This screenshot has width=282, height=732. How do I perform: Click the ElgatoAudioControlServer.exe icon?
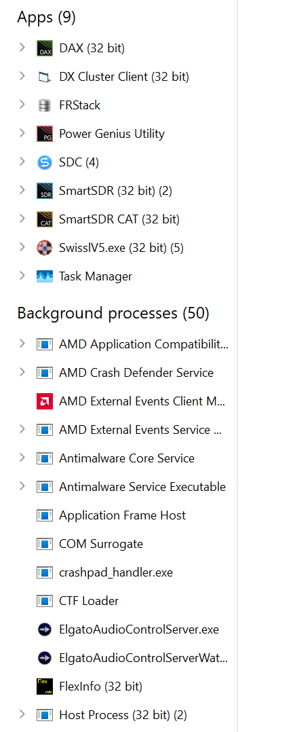pyautogui.click(x=45, y=629)
